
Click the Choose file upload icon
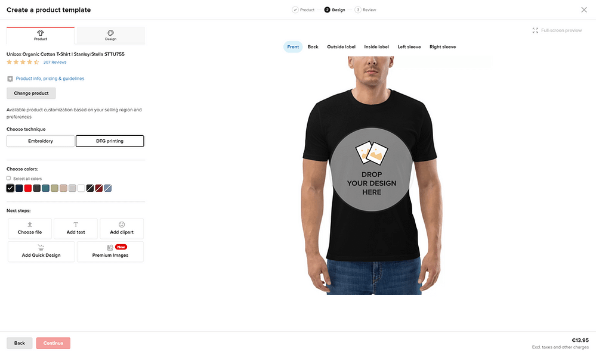(30, 225)
